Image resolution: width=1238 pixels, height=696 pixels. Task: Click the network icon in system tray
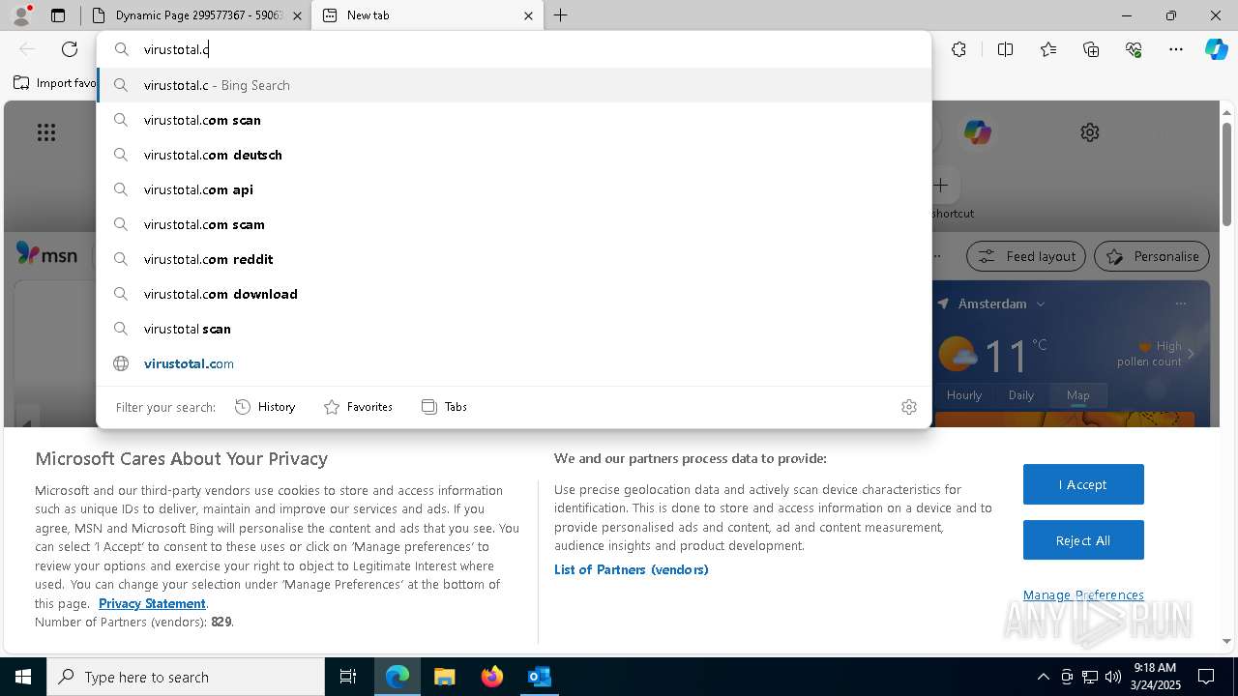(1090, 677)
